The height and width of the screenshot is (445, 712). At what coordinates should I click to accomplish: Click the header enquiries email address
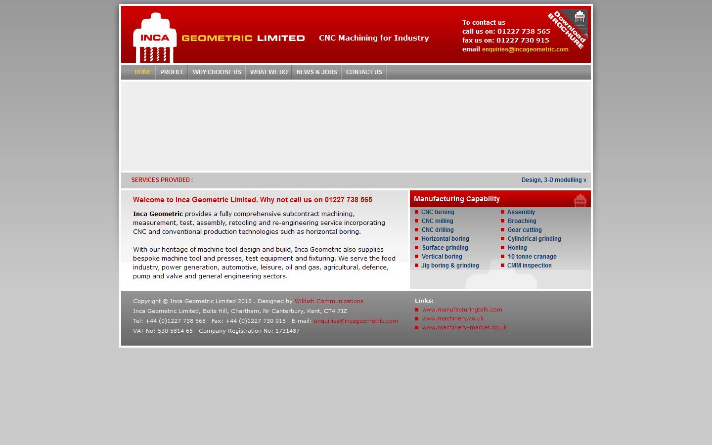pos(525,49)
